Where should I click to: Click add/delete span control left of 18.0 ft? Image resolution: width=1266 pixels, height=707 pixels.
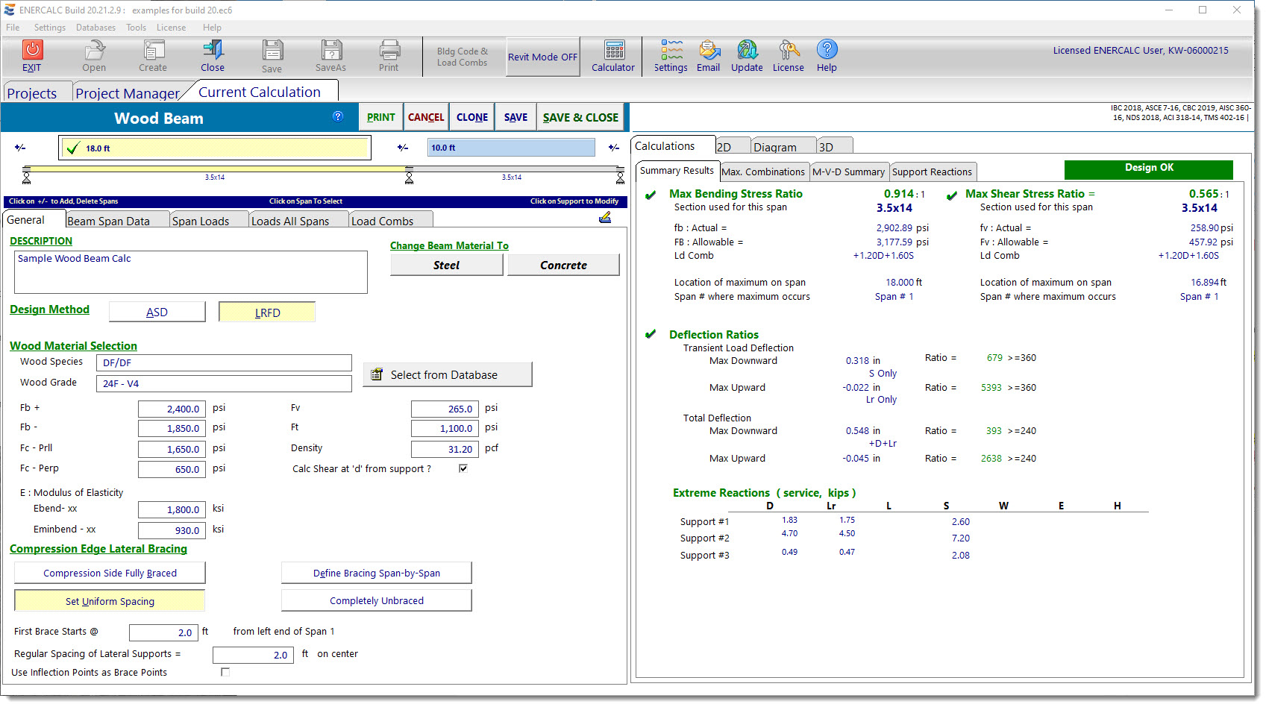[20, 148]
